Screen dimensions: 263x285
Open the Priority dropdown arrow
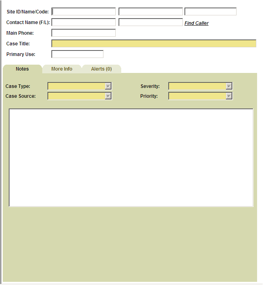229,96
